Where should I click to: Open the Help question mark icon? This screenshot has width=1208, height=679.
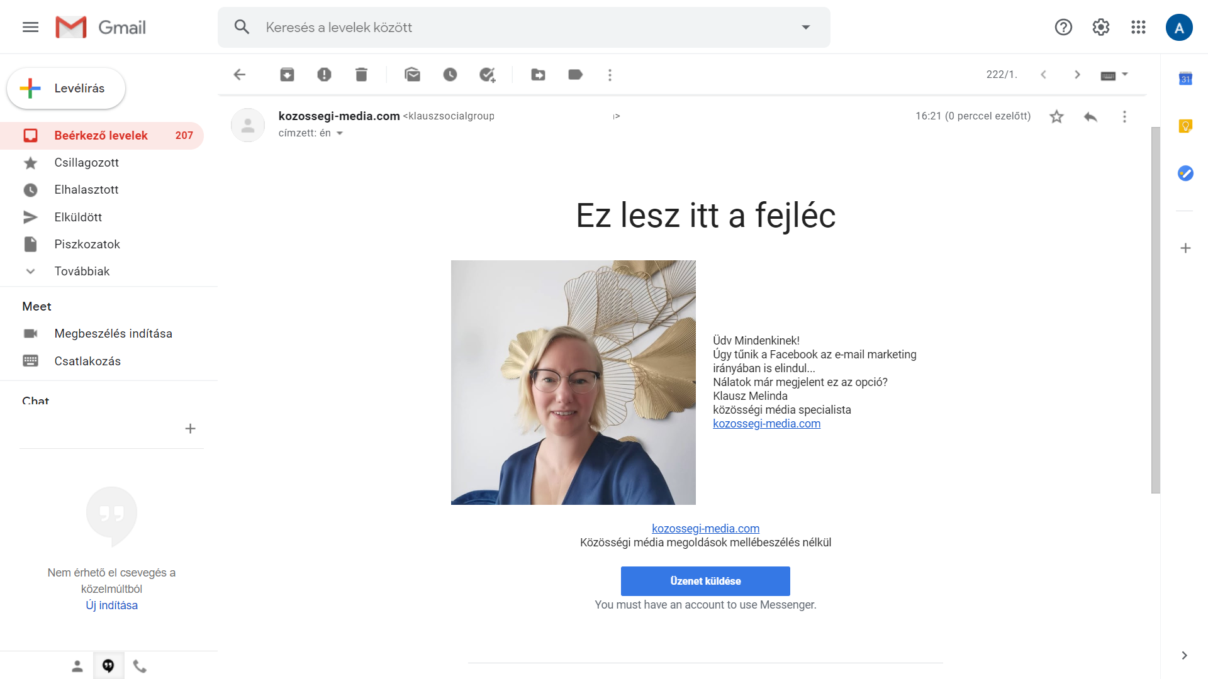1063,27
